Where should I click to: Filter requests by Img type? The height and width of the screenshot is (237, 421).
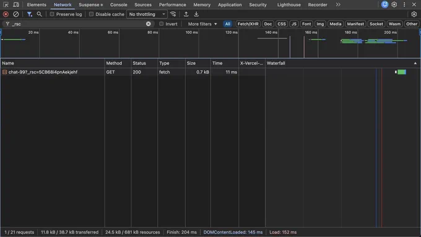320,24
